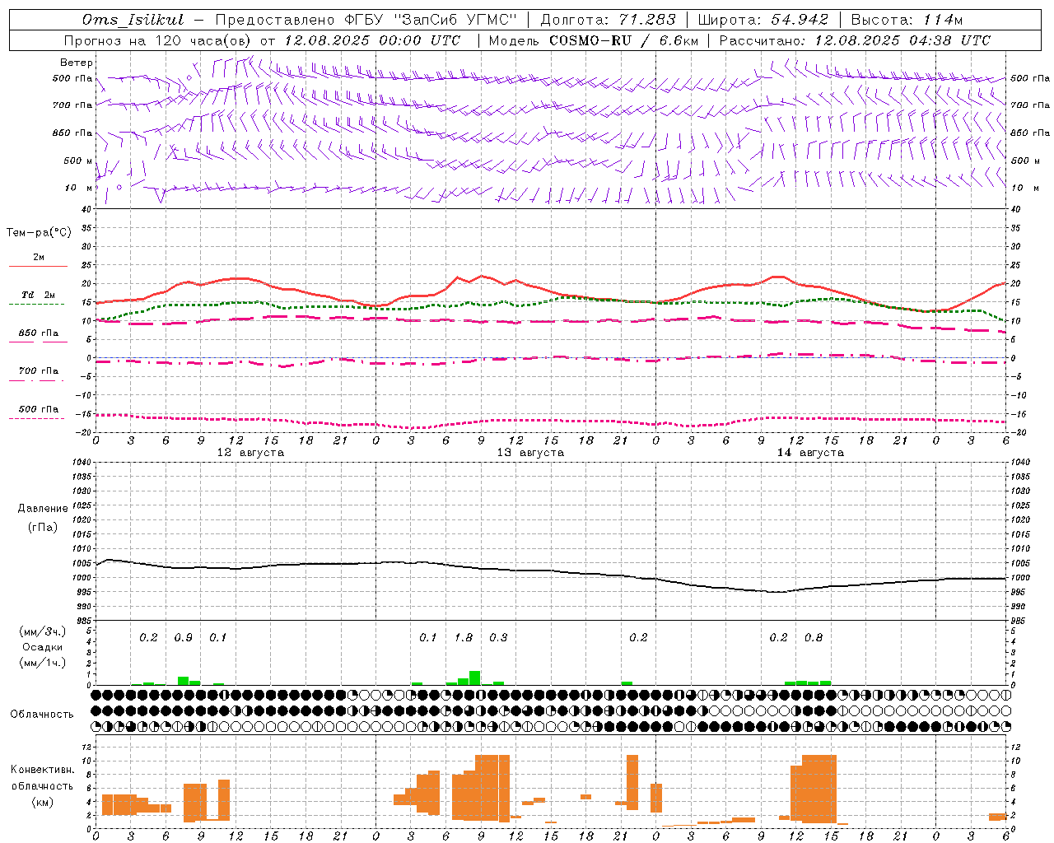Click the station name Oms_Isilkul in header
The width and height of the screenshot is (1054, 843).
pyautogui.click(x=134, y=20)
